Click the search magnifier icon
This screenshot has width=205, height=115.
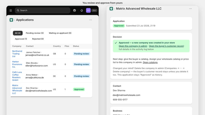pos(18,10)
